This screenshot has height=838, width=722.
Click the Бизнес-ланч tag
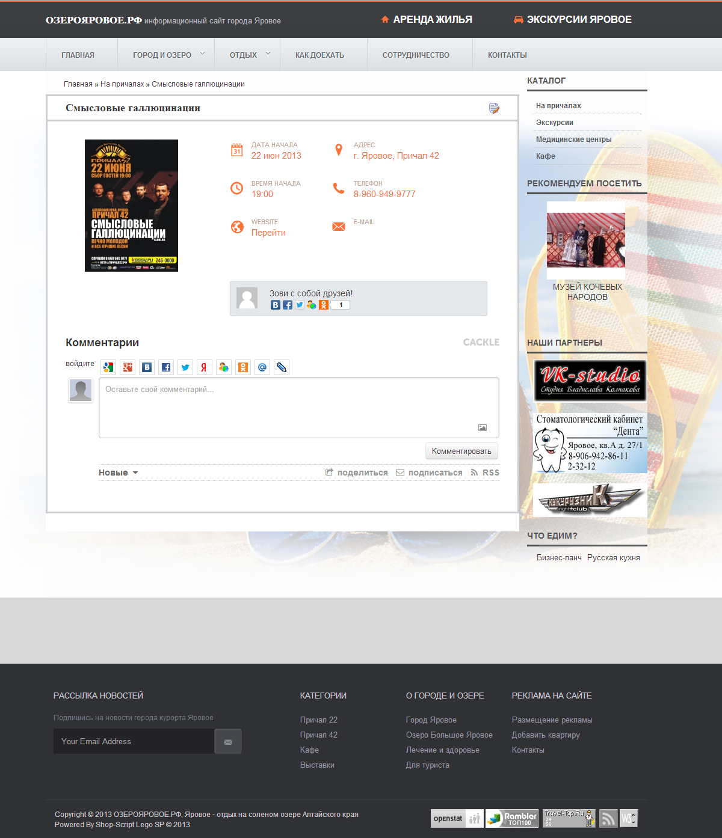coord(559,558)
